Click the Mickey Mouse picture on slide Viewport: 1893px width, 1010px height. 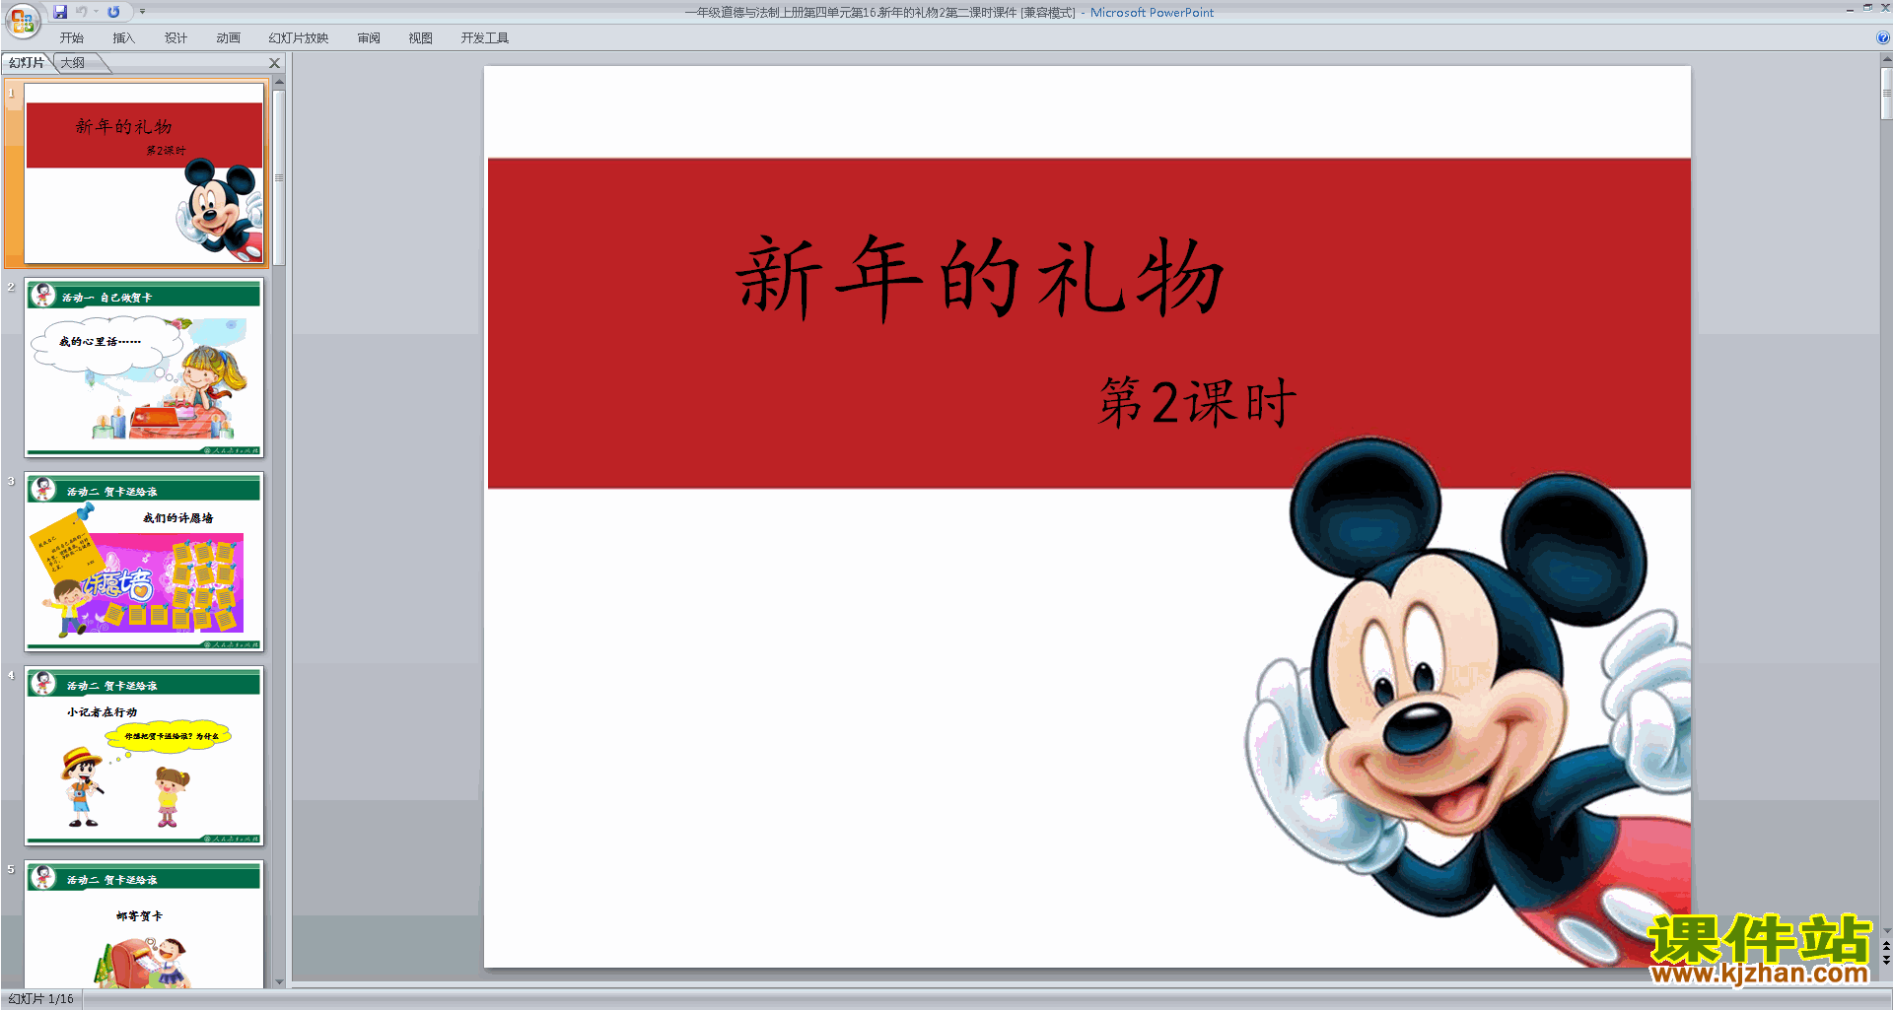1469,702
